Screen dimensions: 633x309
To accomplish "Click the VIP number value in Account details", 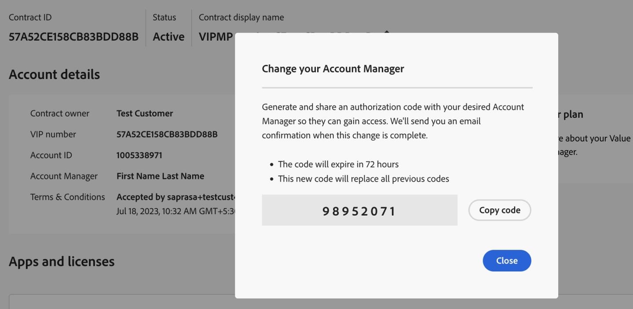I will pos(167,134).
